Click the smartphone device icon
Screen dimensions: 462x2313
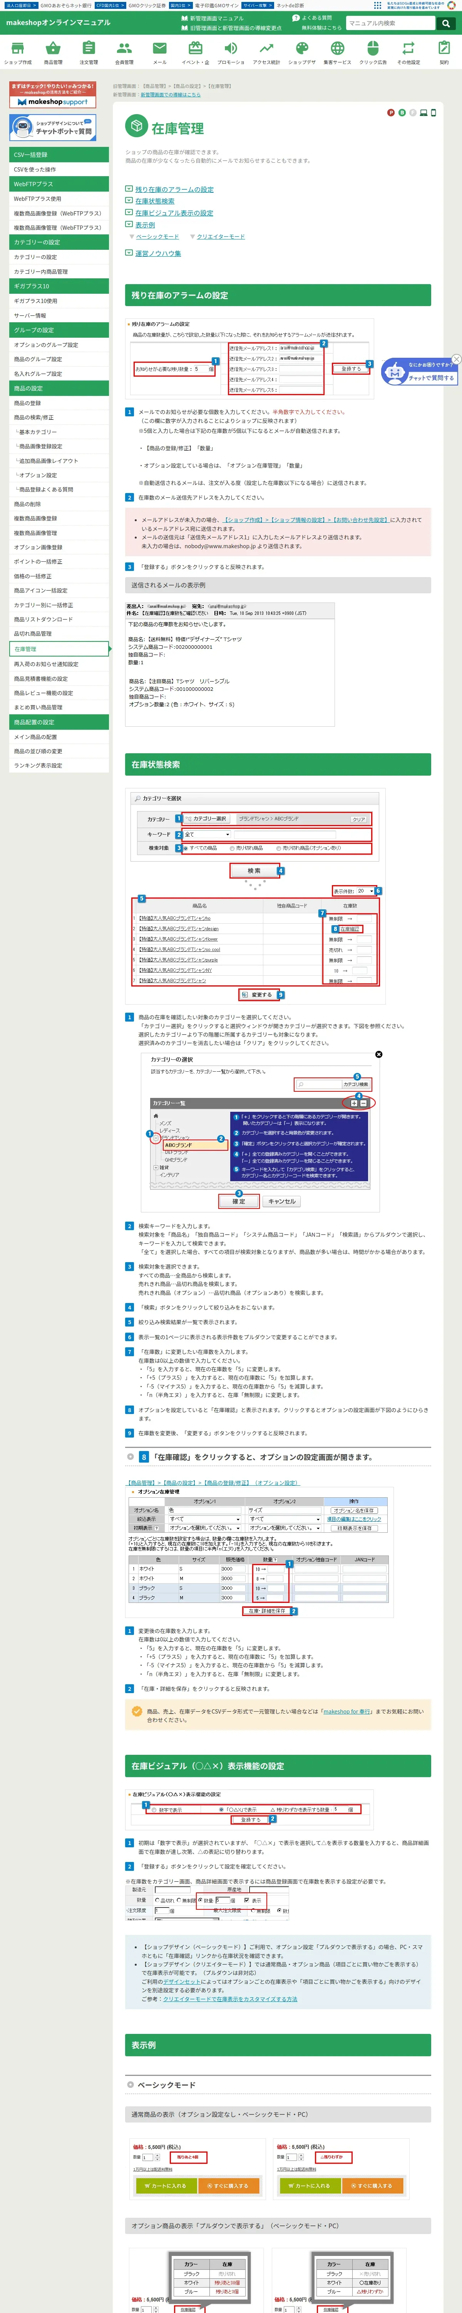433,113
